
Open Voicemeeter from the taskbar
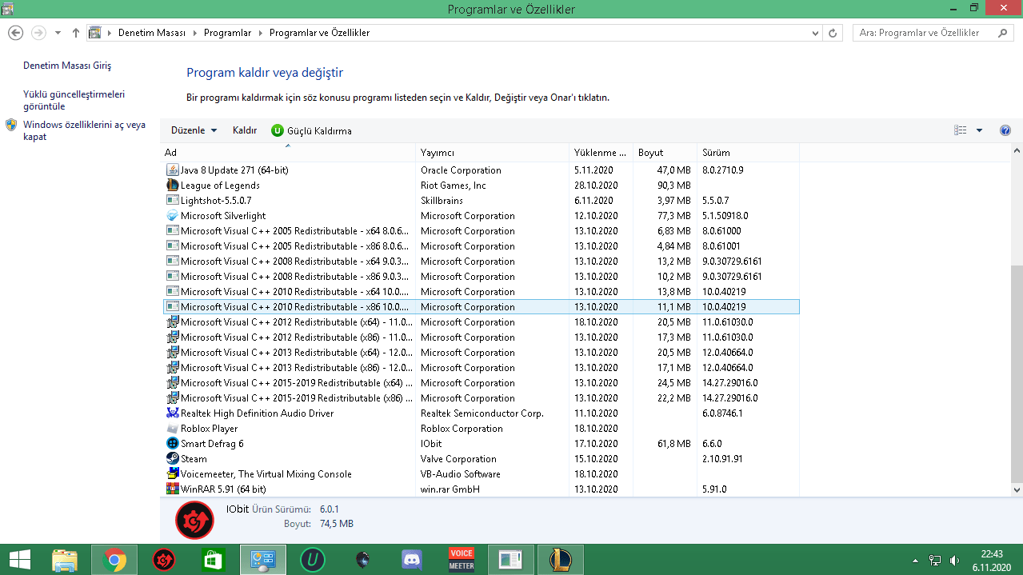[462, 560]
